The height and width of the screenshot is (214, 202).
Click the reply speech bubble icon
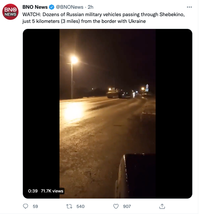coord(26,206)
